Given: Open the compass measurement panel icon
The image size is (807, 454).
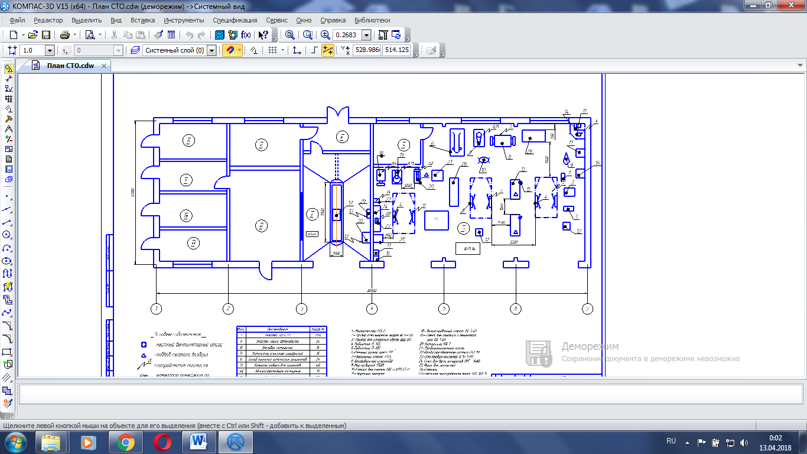Looking at the screenshot, I should tap(8, 128).
